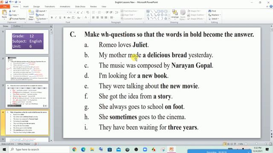Image resolution: width=273 pixels, height=153 pixels.
Task: Select the Right Arrow shape
Action: (158, 15)
